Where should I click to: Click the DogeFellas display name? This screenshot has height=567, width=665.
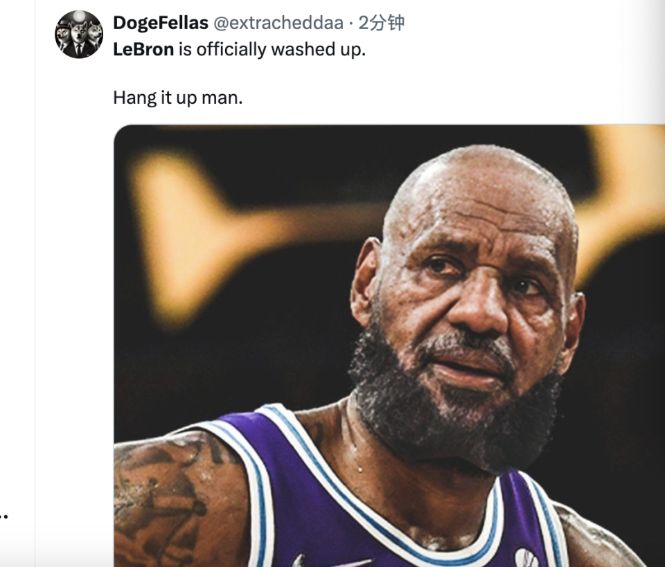(x=161, y=23)
